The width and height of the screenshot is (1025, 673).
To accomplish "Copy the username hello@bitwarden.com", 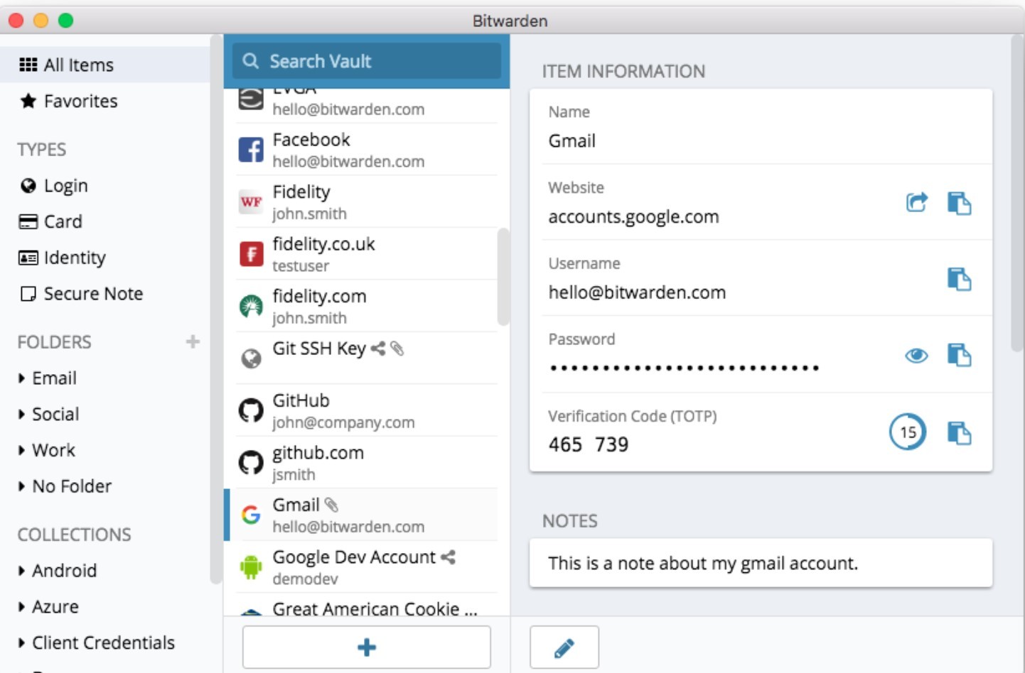I will click(959, 279).
